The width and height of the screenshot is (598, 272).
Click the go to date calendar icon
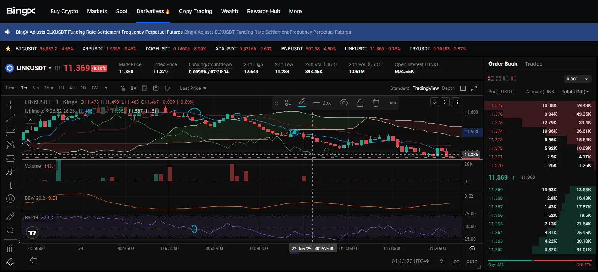click(34, 261)
